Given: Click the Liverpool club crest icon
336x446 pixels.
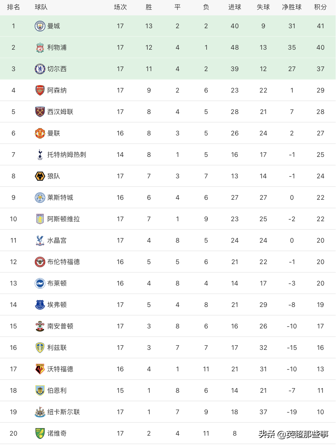Looking at the screenshot, I should coord(40,48).
